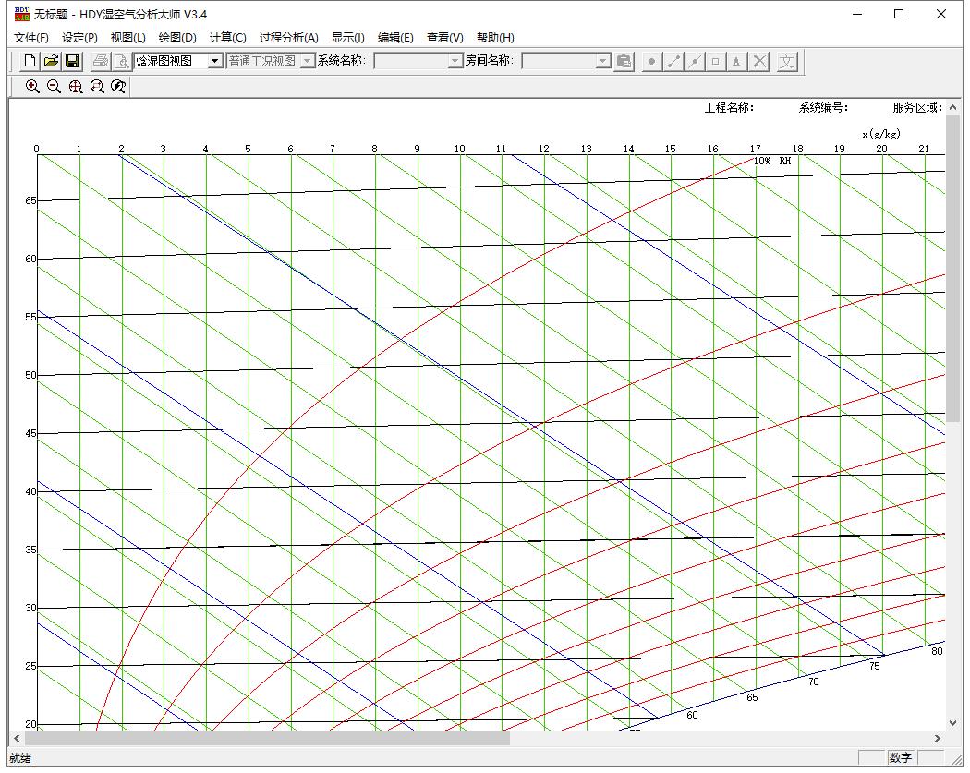Open the 文件(F) menu
Viewport: 970px width, 773px height.
[30, 38]
